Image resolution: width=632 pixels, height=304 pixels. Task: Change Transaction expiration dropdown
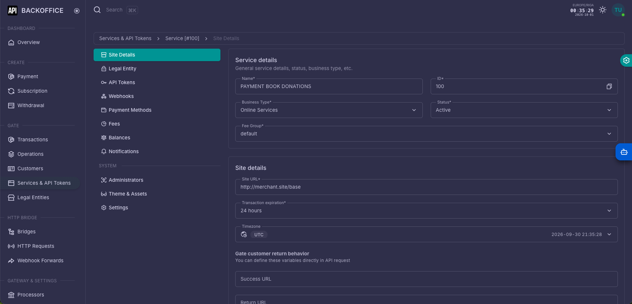coord(426,211)
